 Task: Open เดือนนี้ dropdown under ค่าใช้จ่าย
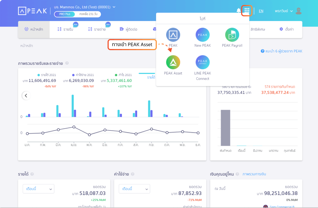[134, 189]
